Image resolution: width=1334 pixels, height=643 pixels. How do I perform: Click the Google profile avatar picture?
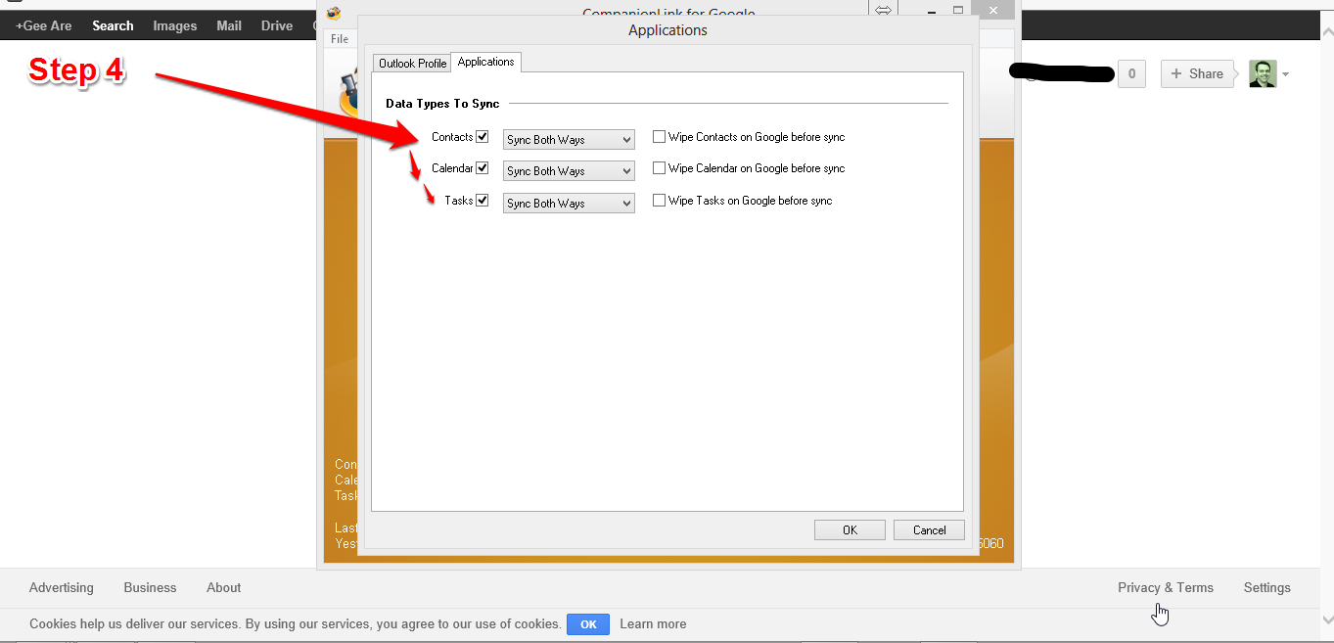[x=1263, y=73]
